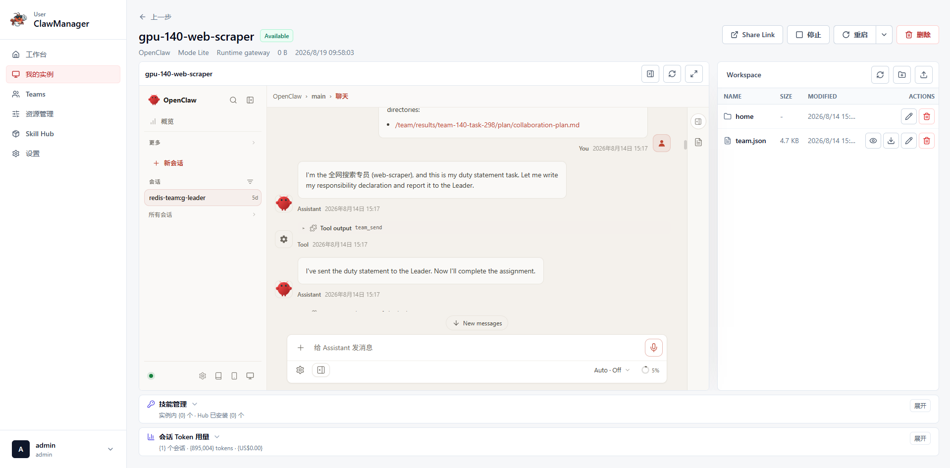Open the document icon in chat sidebar

pyautogui.click(x=698, y=143)
